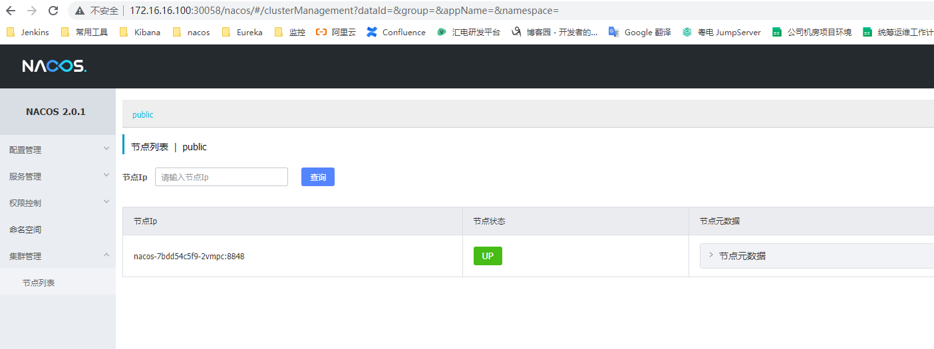The height and width of the screenshot is (349, 934).
Task: Click the browser forward arrow
Action: pyautogui.click(x=32, y=11)
